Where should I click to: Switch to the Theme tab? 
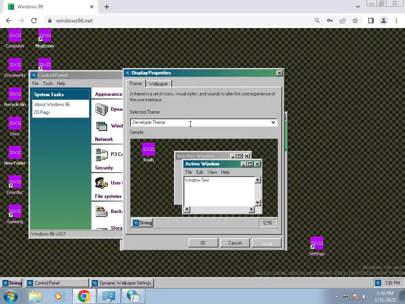coord(135,84)
